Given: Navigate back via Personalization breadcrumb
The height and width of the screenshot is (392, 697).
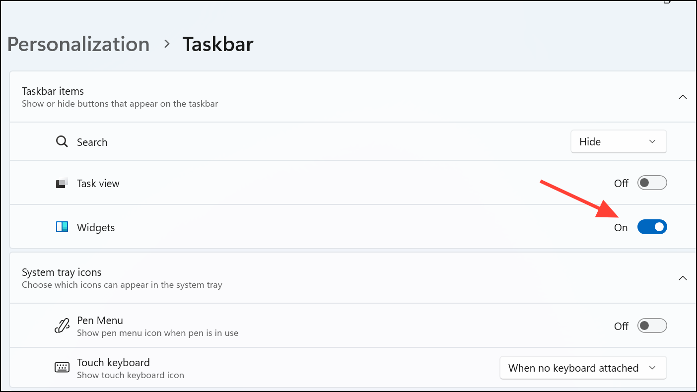Looking at the screenshot, I should click(x=78, y=44).
